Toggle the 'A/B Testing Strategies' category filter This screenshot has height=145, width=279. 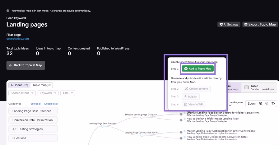[33, 129]
